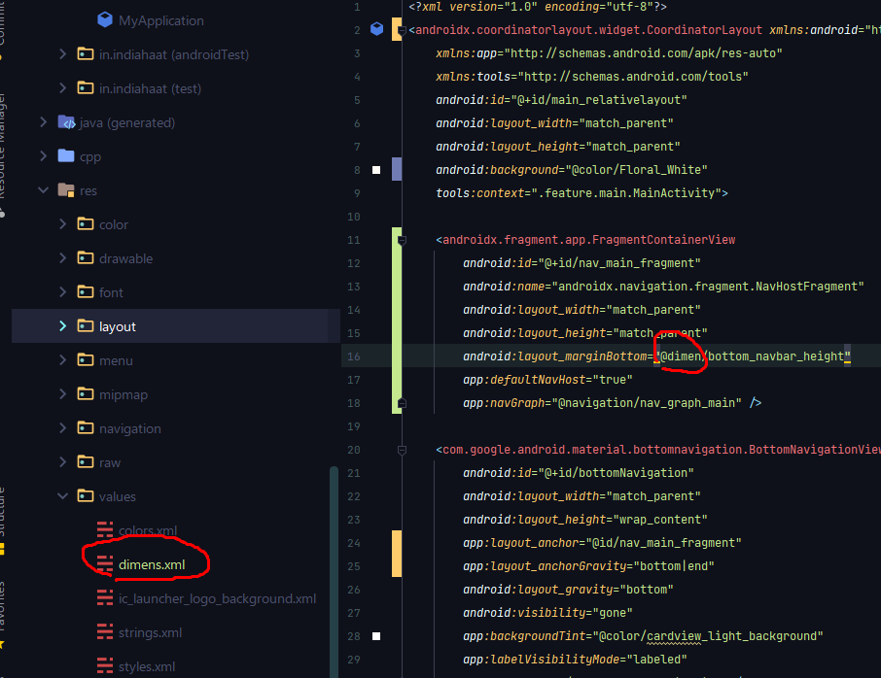Expand the in.indiahaat (androidTest) package
881x678 pixels.
click(x=62, y=53)
